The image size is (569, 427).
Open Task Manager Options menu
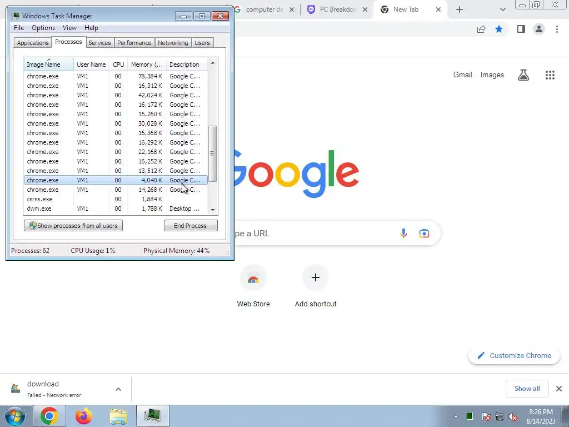coord(43,28)
